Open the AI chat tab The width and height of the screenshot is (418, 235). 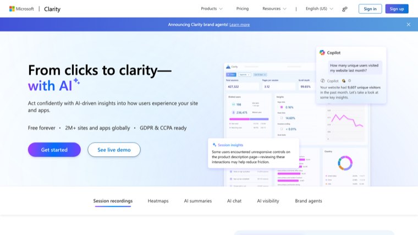click(x=234, y=201)
